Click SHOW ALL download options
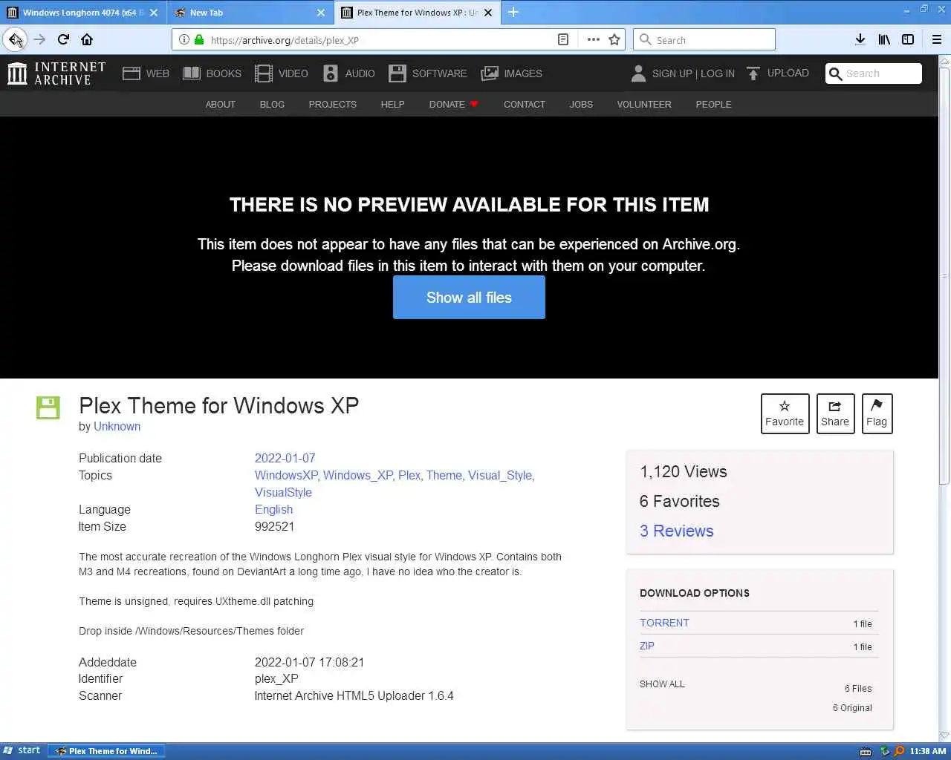 (662, 684)
